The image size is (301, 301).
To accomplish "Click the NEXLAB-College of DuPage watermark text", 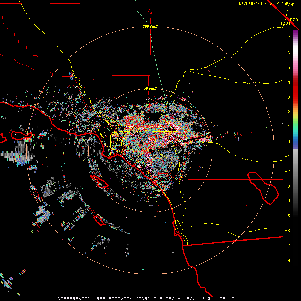I will pos(269,4).
